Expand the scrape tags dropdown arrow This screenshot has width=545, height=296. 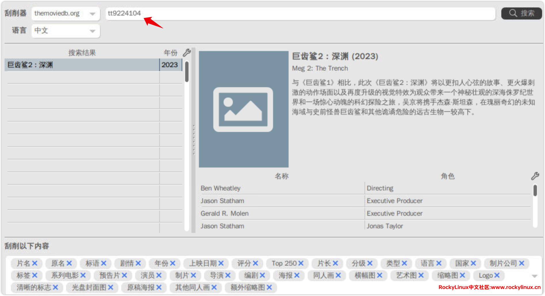point(534,276)
